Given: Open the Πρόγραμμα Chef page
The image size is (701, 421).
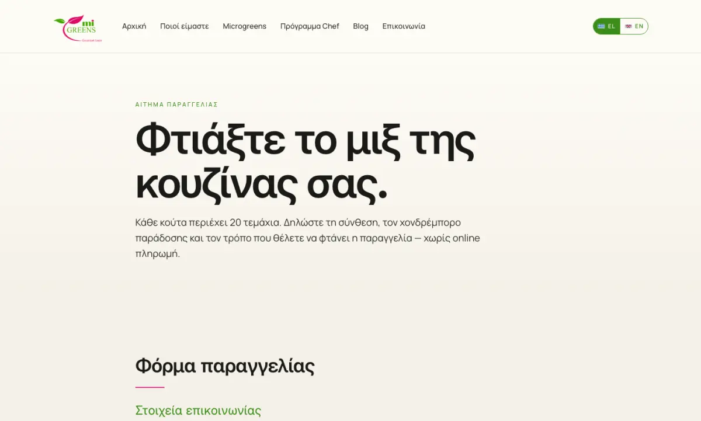Looking at the screenshot, I should (x=310, y=26).
